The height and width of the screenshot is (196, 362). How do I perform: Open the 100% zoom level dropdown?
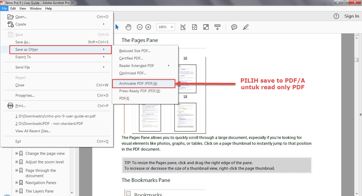[166, 27]
